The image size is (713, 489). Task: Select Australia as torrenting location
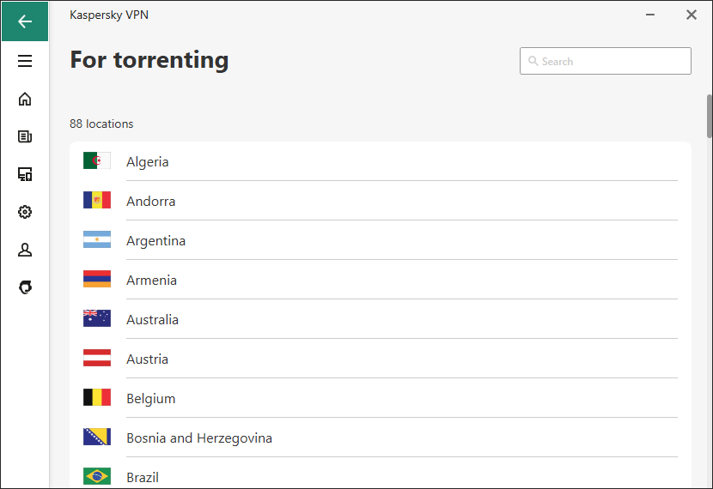tap(381, 319)
